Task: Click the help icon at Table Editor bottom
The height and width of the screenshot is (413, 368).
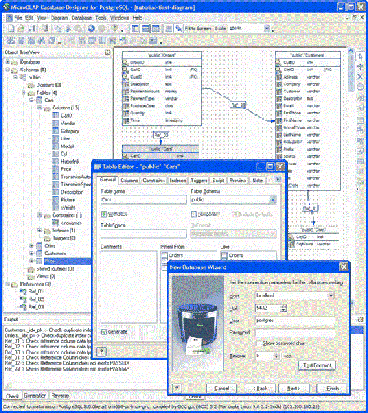Action: coord(101,351)
